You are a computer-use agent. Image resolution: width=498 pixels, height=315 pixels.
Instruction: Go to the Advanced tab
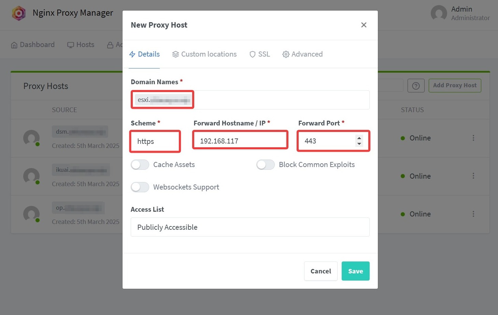302,54
